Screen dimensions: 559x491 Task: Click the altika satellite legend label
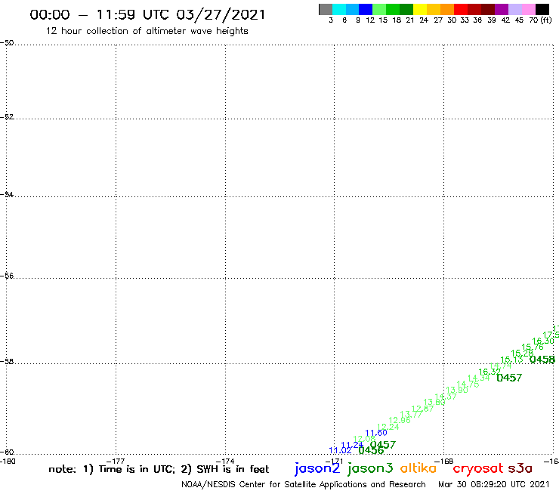point(418,468)
